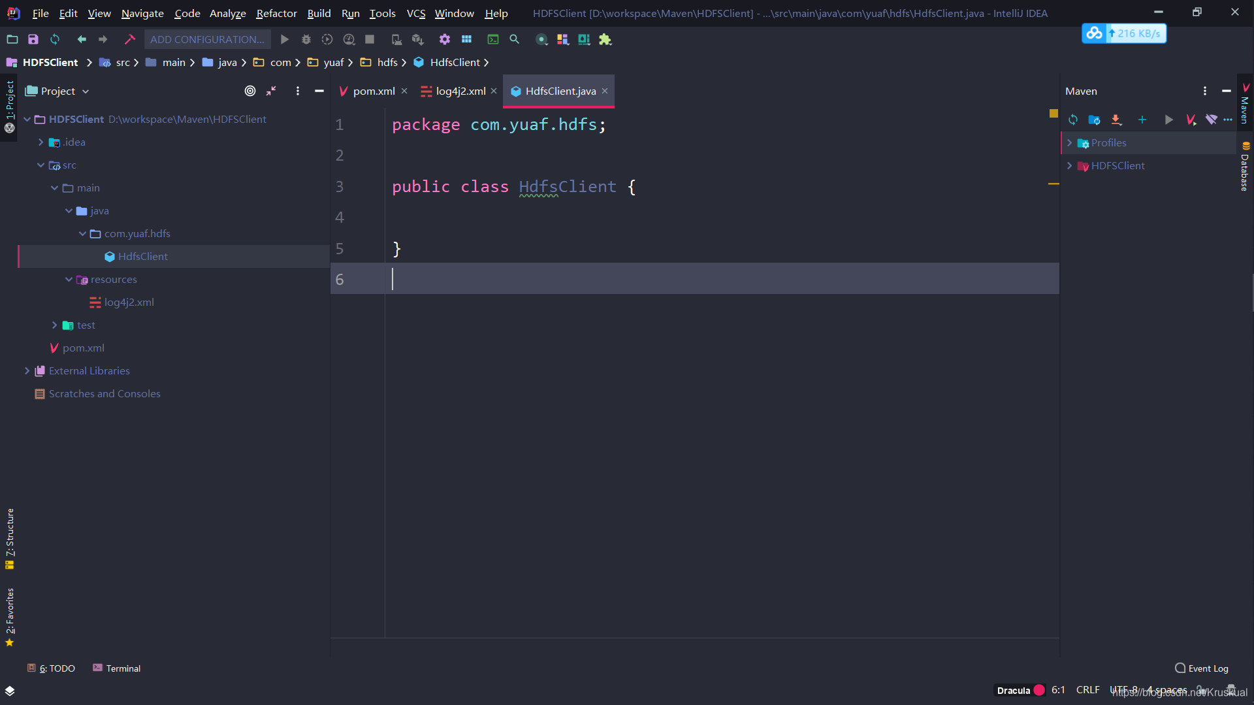The height and width of the screenshot is (705, 1254).
Task: Open the TODO tool window
Action: pyautogui.click(x=51, y=668)
